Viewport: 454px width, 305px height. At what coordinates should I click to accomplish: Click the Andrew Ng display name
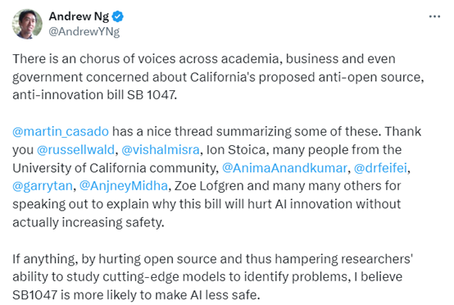pos(79,16)
